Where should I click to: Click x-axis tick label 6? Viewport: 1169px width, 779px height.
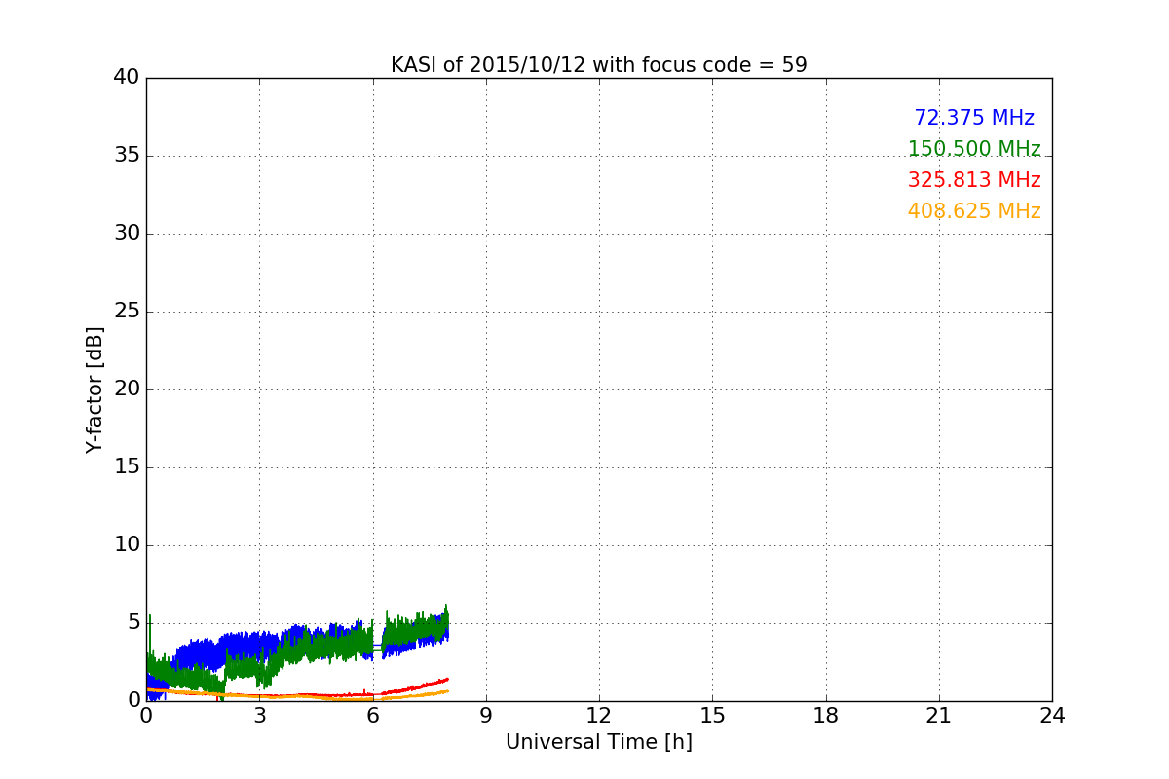coord(372,716)
